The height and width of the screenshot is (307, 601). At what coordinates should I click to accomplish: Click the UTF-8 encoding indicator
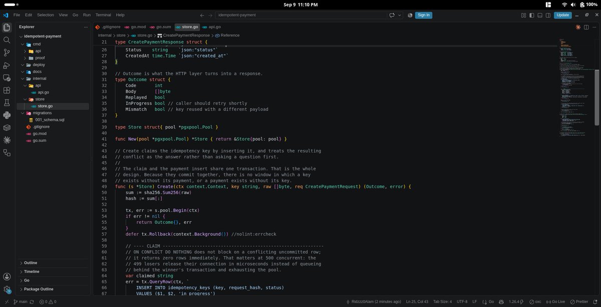(x=463, y=302)
